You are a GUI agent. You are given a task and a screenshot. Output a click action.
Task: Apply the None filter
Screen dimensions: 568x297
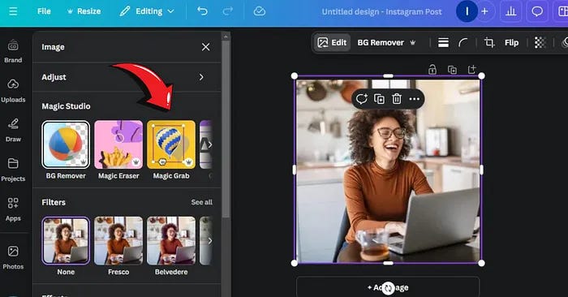tap(66, 240)
